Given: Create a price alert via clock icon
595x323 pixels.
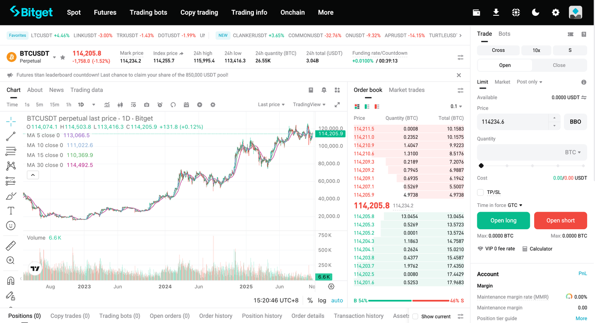Looking at the screenshot, I should coord(159,105).
